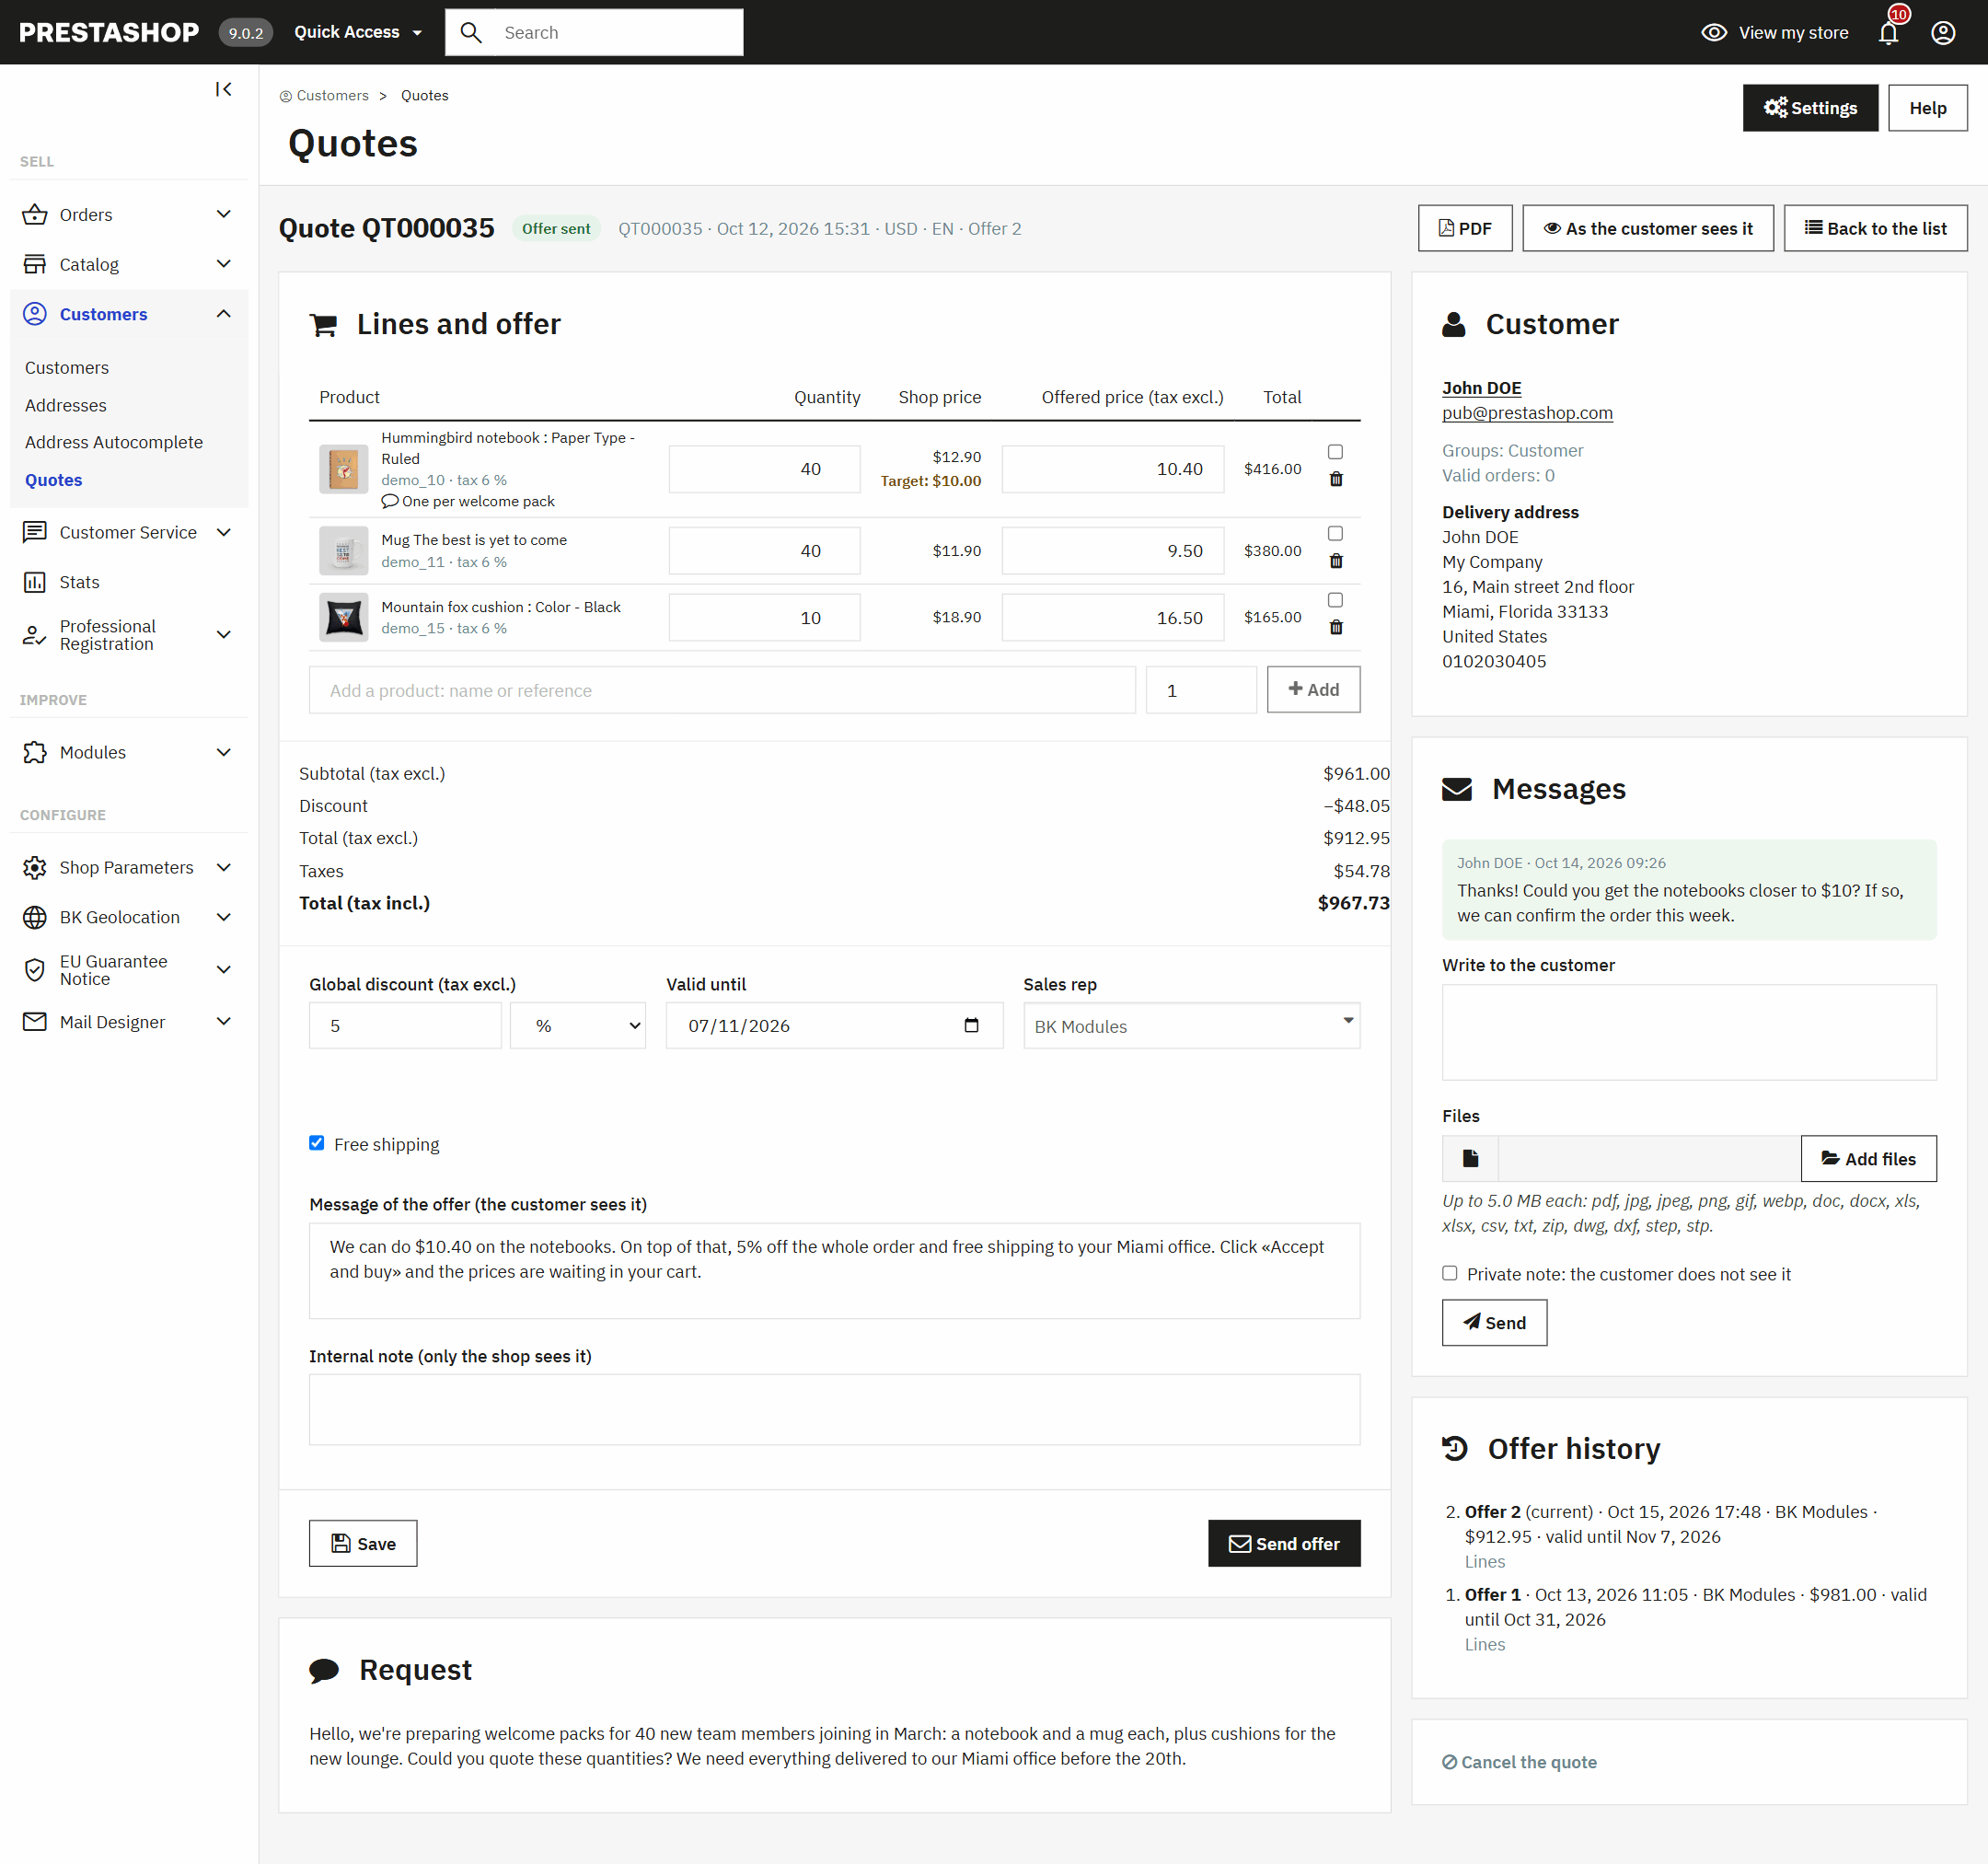Focus the Add a product search field
The height and width of the screenshot is (1864, 1988).
coord(721,690)
